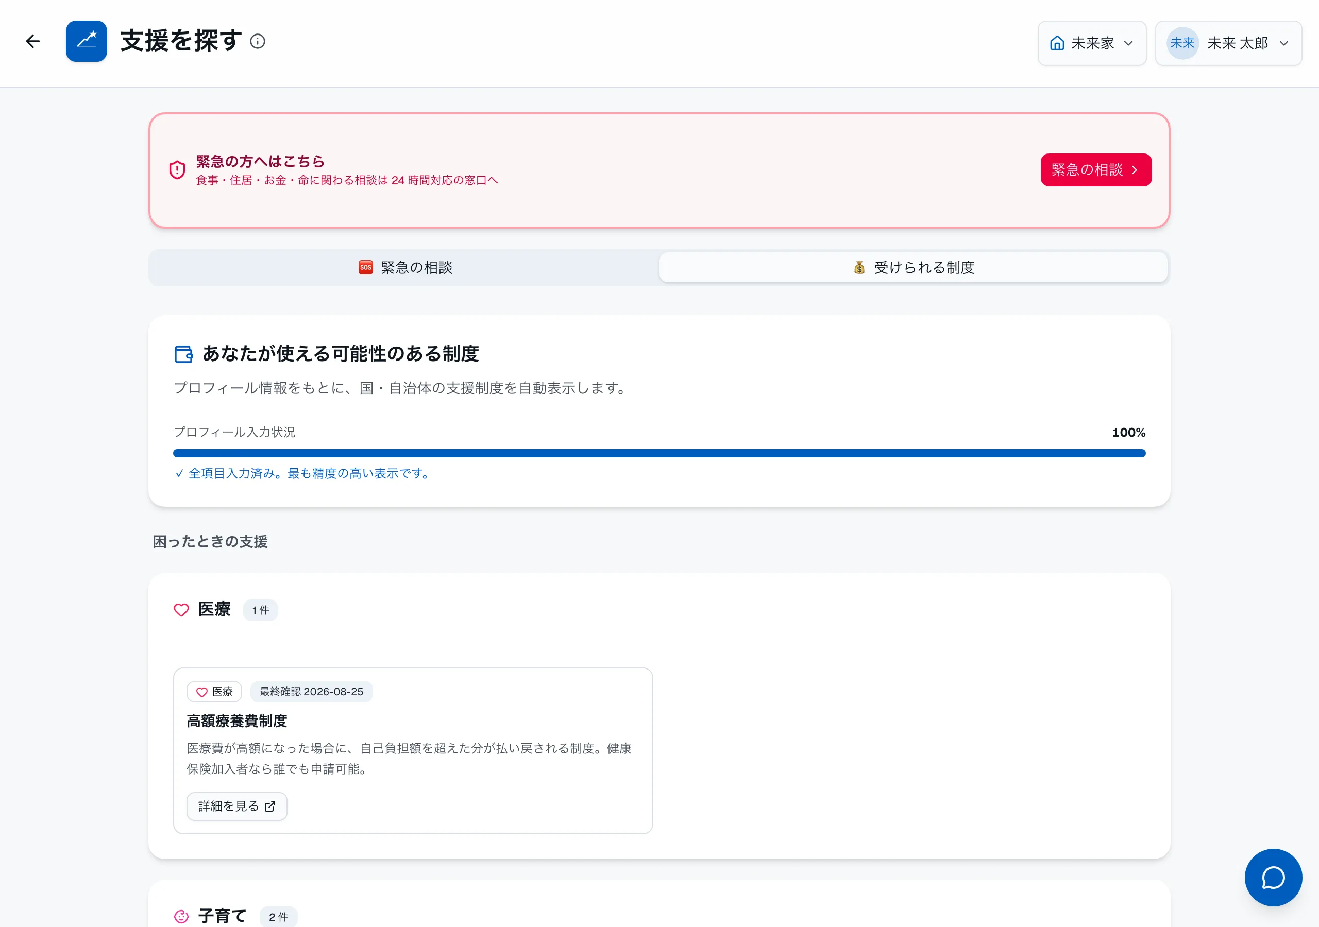The height and width of the screenshot is (927, 1319).
Task: Click the 困ったときの支援 section label
Action: pyautogui.click(x=210, y=542)
